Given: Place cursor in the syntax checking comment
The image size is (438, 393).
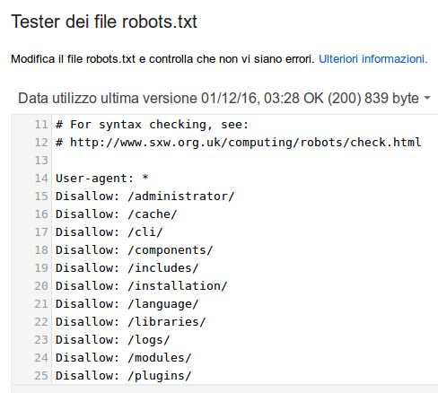Looking at the screenshot, I should (x=152, y=125).
